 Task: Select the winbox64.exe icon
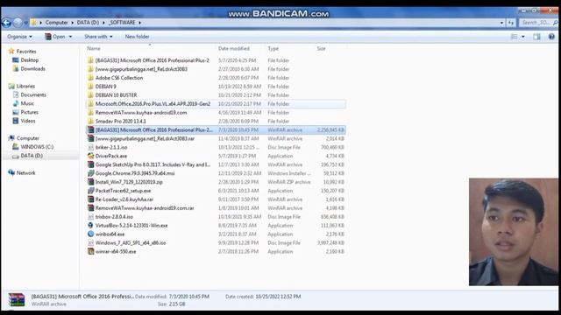click(91, 234)
